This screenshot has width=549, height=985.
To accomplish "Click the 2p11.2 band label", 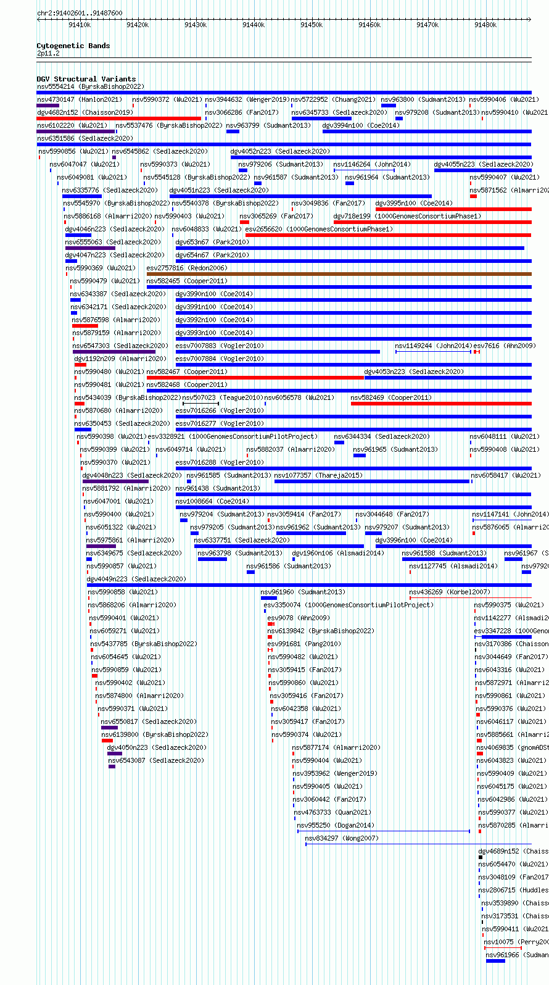I will (48, 54).
